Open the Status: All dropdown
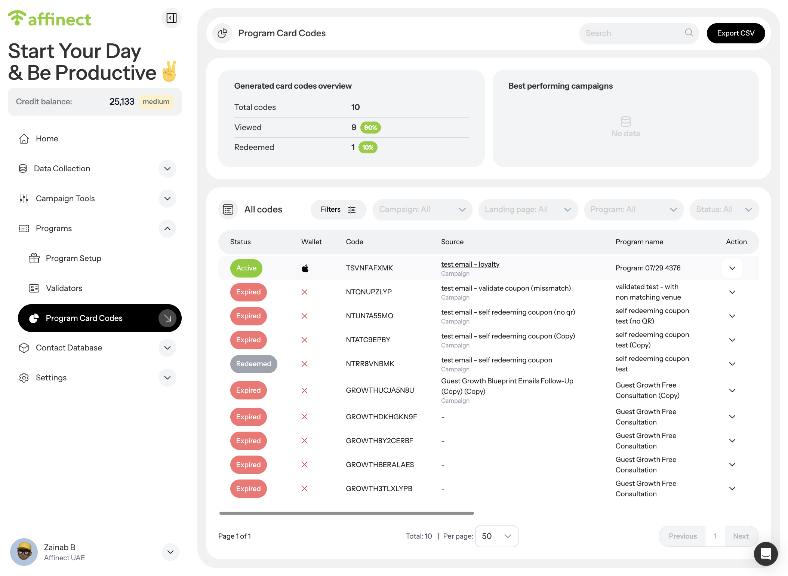 click(724, 209)
